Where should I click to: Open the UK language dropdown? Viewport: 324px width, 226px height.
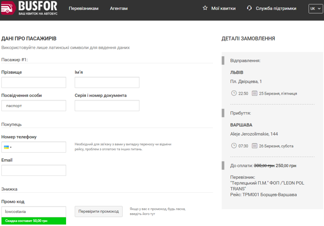pos(315,9)
